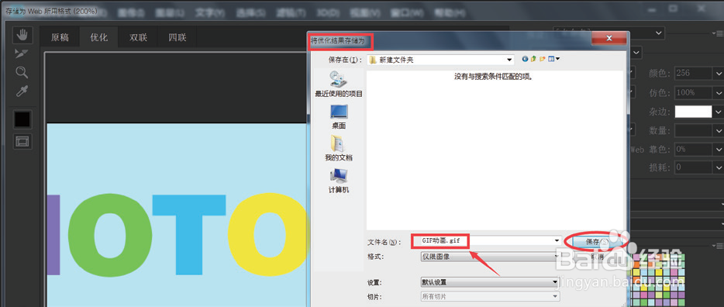This screenshot has width=724, height=307.
Task: Click the 新建文件夹 folder name
Action: click(x=396, y=60)
